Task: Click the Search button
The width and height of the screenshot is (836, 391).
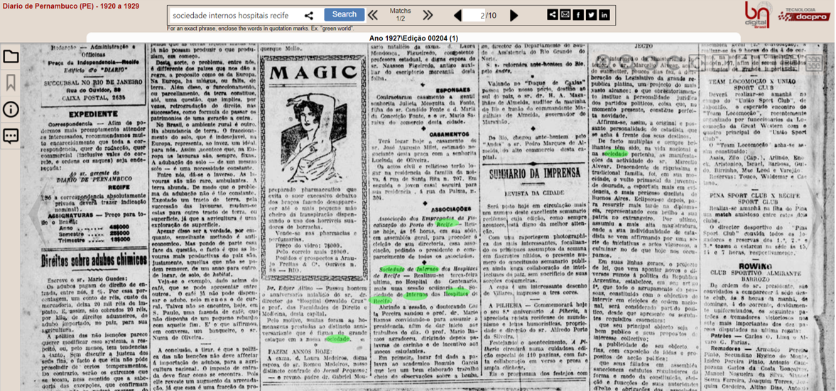Action: (344, 14)
